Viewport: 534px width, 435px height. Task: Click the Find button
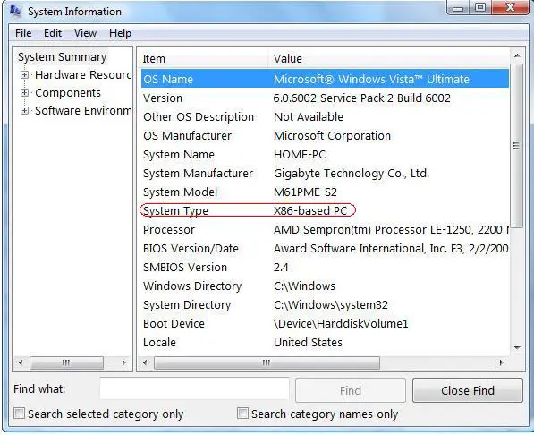click(x=351, y=390)
